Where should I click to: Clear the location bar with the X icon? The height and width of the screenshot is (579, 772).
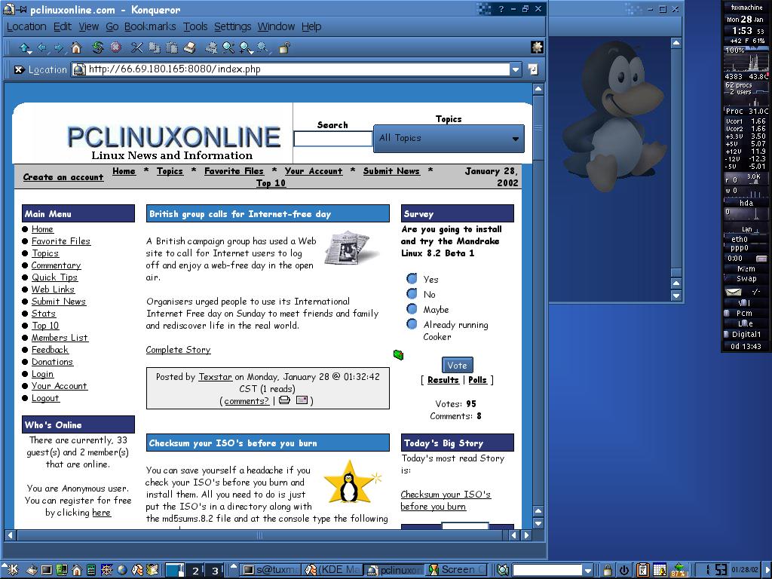click(x=19, y=69)
